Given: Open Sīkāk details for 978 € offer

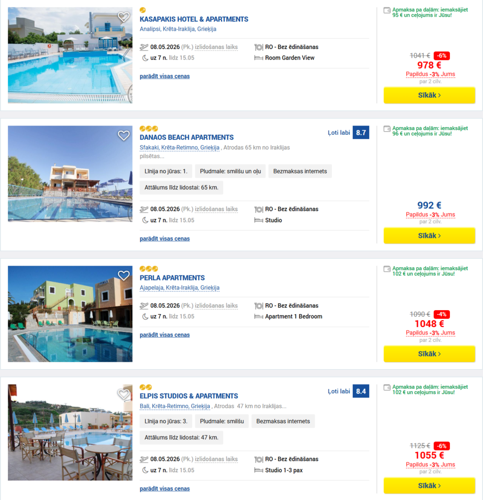Looking at the screenshot, I should tap(429, 95).
